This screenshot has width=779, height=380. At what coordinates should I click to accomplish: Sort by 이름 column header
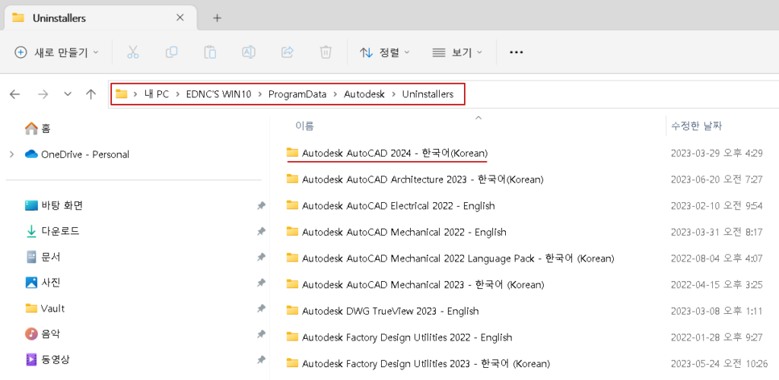(x=304, y=126)
